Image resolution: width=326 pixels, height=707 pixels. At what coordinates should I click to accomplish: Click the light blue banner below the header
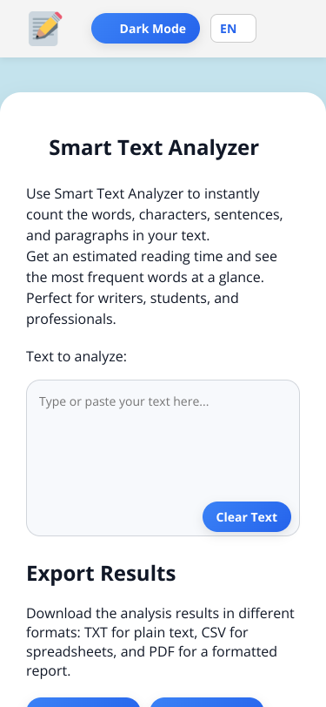tap(163, 75)
